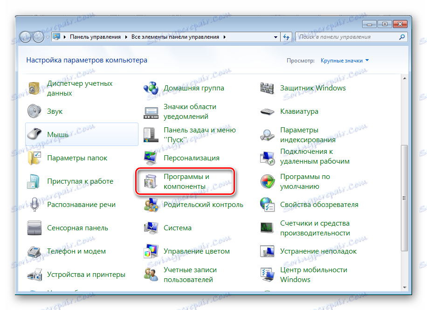Screen dimensions: 427x310
Task: Open Credential Manager safe icon (Диспетчер учетных данных)
Action: (34, 88)
